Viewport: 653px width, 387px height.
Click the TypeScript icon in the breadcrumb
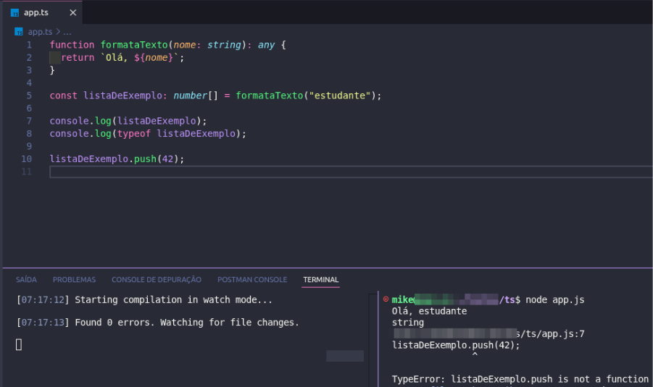point(19,32)
